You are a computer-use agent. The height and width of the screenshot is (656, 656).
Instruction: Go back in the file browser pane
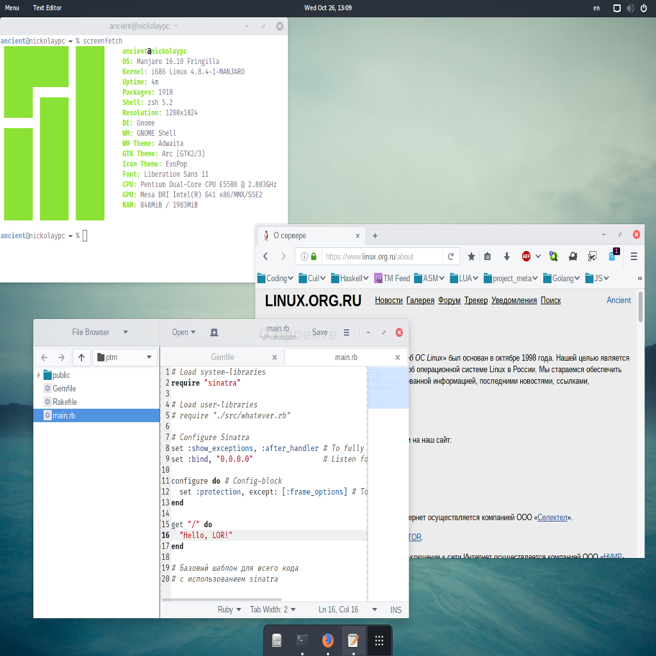coord(44,357)
